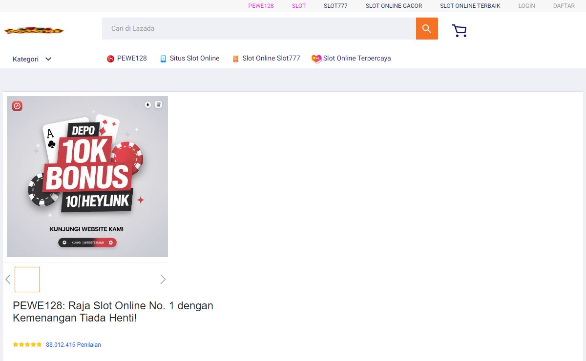The width and height of the screenshot is (586, 361).
Task: Focus the 'Cari di Lazada' search field
Action: [x=259, y=29]
